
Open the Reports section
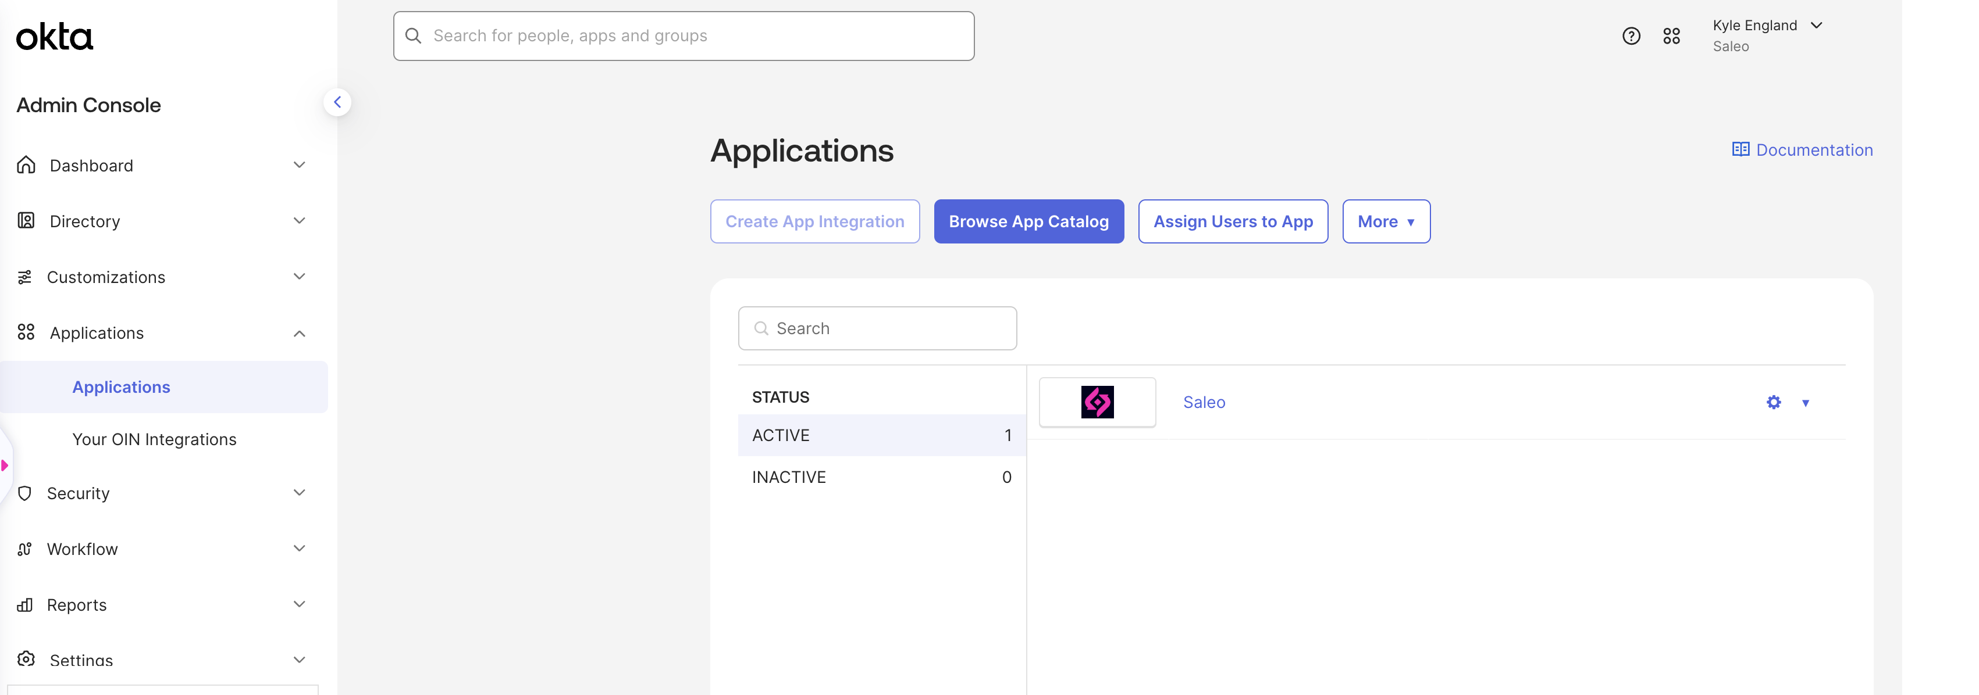coord(77,606)
